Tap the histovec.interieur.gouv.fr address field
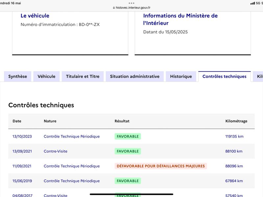 pos(131,8)
